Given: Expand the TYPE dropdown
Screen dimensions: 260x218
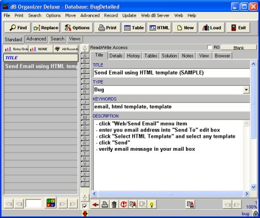Looking at the screenshot, I should click(x=246, y=90).
